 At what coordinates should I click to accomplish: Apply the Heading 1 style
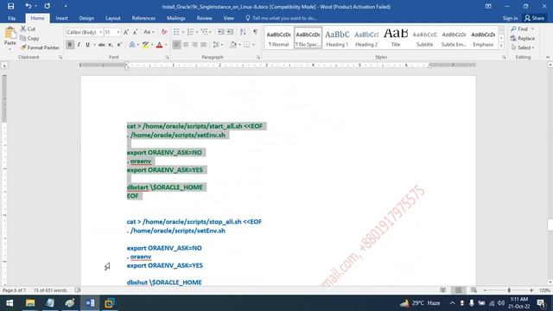point(337,38)
